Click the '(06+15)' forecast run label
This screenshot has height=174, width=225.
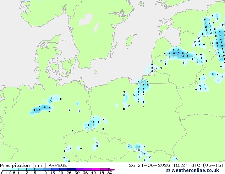click(213, 165)
